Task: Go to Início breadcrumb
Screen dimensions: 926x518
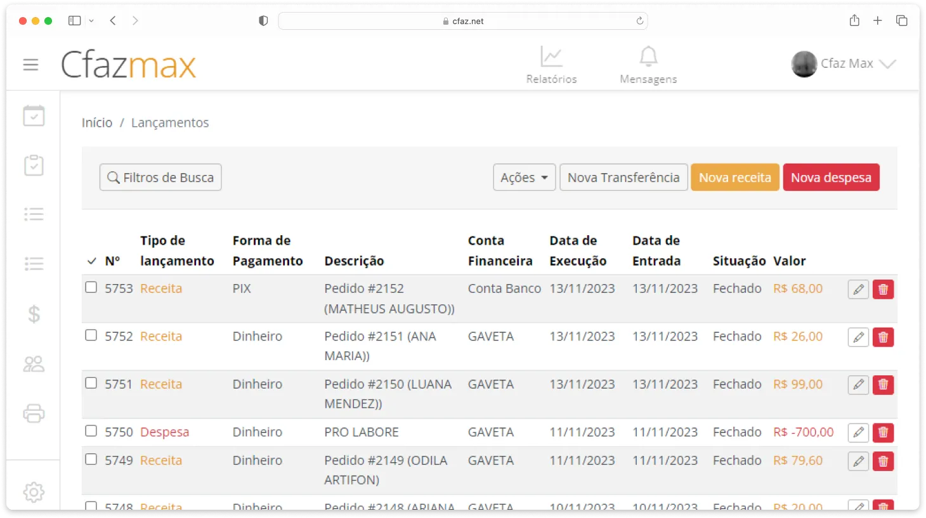Action: pyautogui.click(x=97, y=122)
